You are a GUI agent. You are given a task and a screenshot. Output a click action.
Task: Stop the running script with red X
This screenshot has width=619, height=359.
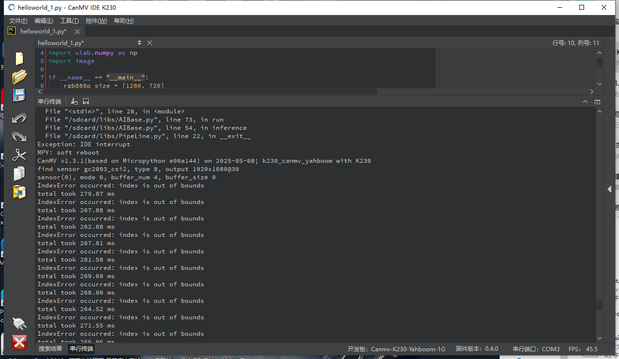[19, 342]
